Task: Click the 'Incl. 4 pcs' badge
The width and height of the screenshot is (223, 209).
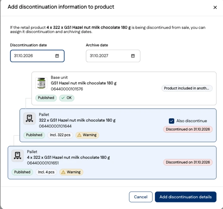Action: click(46, 172)
